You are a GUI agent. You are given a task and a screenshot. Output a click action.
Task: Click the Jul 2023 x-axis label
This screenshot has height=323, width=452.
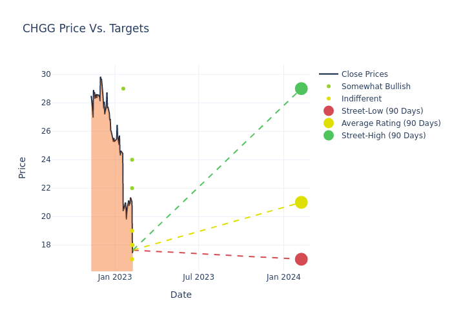(198, 277)
